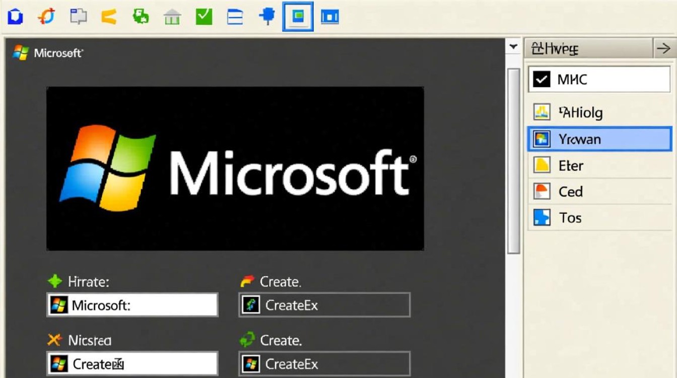
Task: Click the highlighted green-square toolbar icon
Action: click(298, 17)
